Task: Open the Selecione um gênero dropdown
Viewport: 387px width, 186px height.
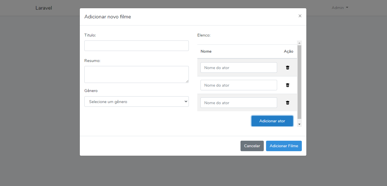Action: click(137, 102)
